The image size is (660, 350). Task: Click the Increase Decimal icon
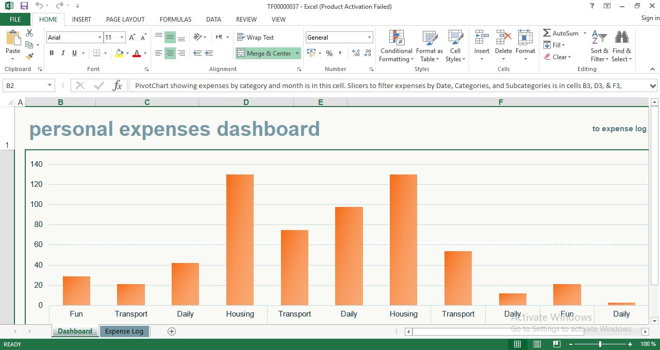(355, 52)
